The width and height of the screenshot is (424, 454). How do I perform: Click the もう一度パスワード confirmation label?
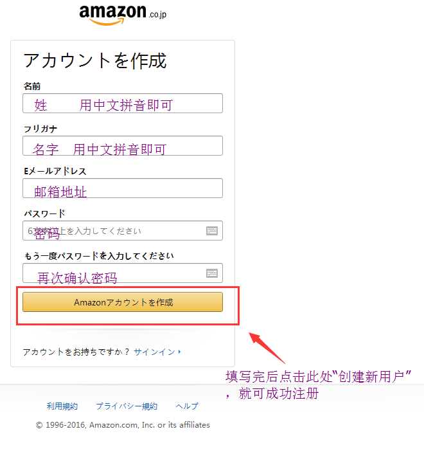(x=99, y=256)
